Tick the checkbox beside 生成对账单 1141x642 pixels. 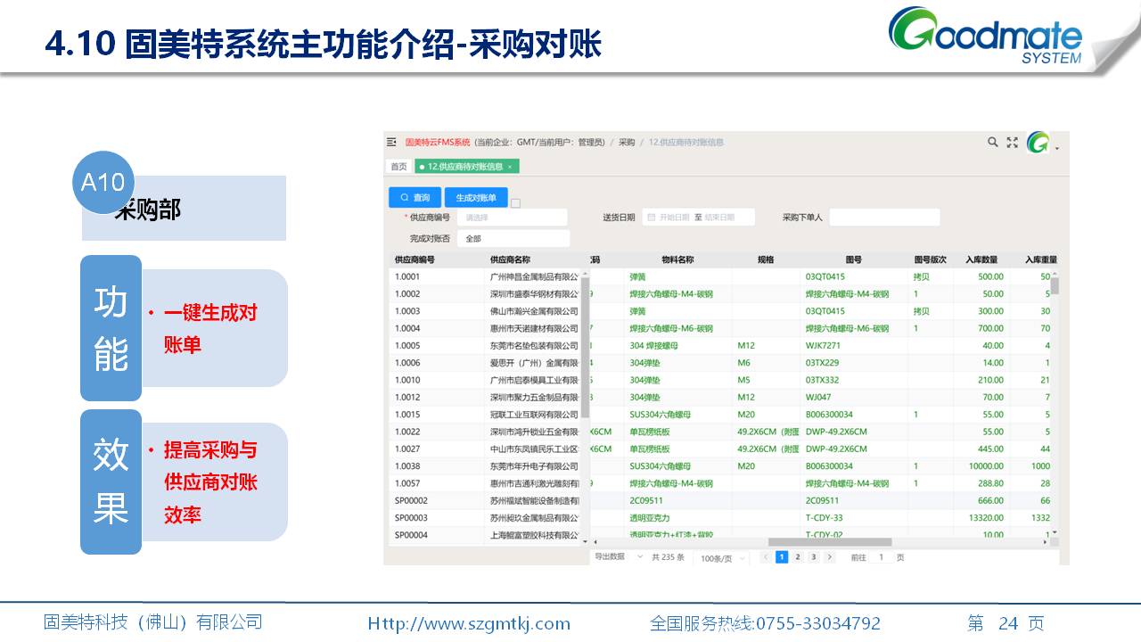click(515, 203)
